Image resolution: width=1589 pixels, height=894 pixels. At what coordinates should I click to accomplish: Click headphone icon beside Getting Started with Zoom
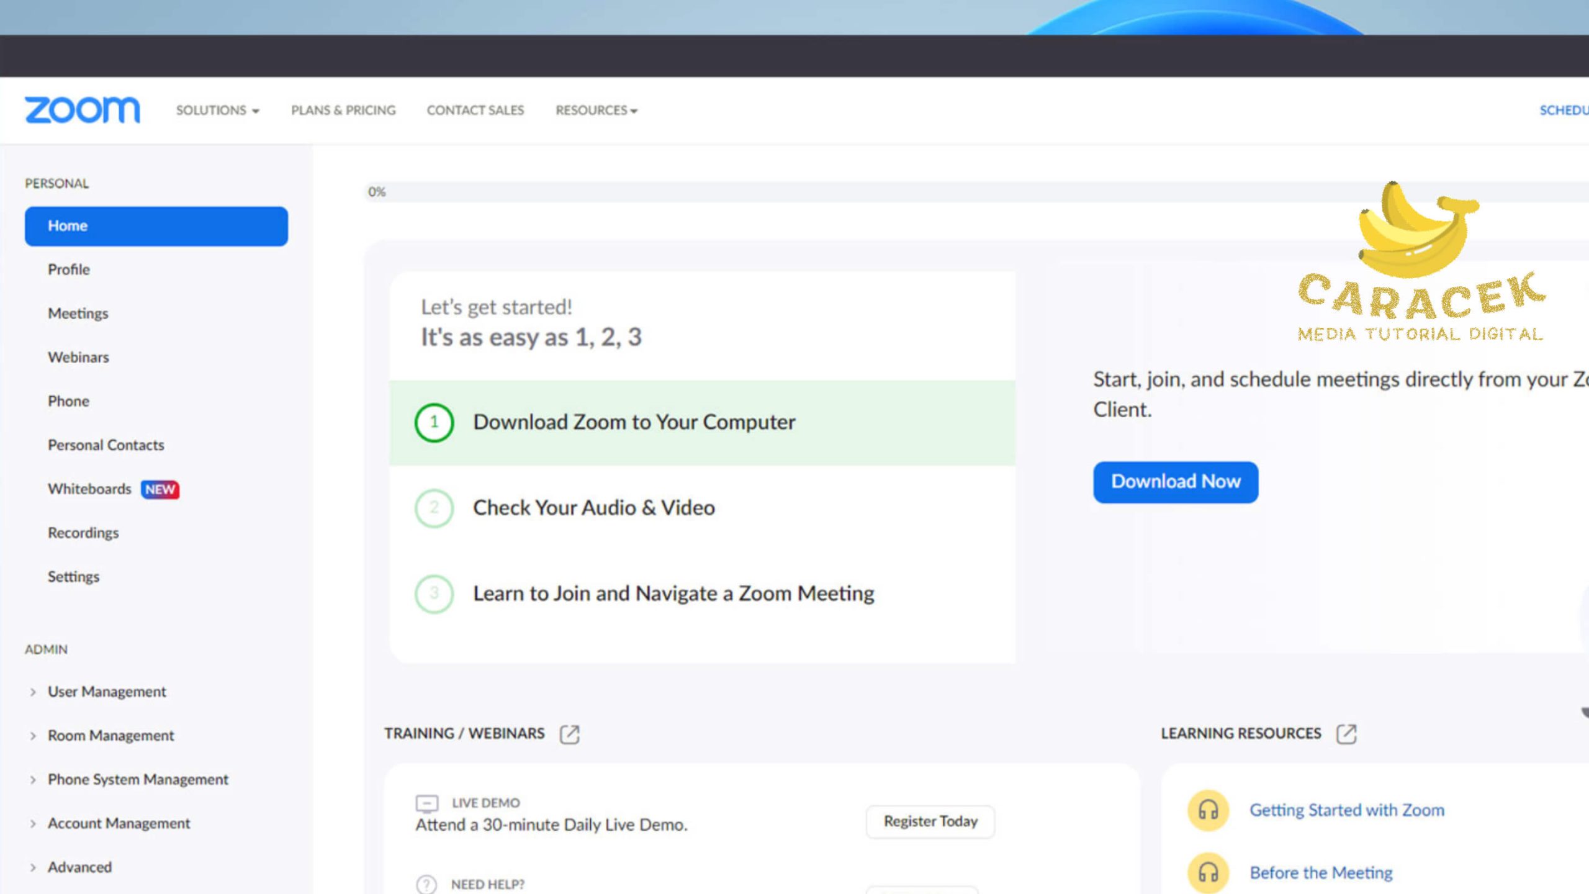click(1208, 810)
